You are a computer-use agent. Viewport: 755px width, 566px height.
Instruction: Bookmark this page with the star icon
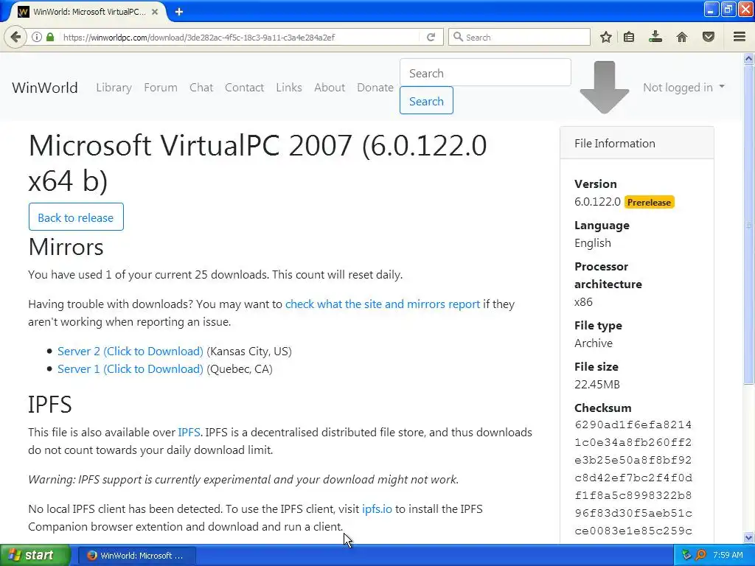coord(606,37)
